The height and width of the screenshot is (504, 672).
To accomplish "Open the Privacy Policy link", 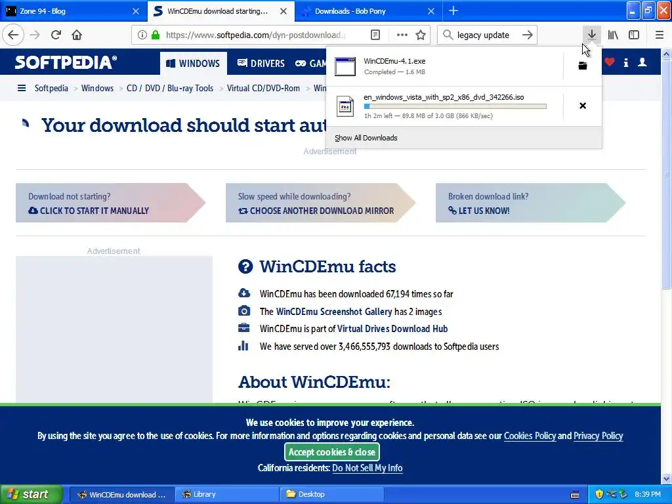I will point(598,436).
